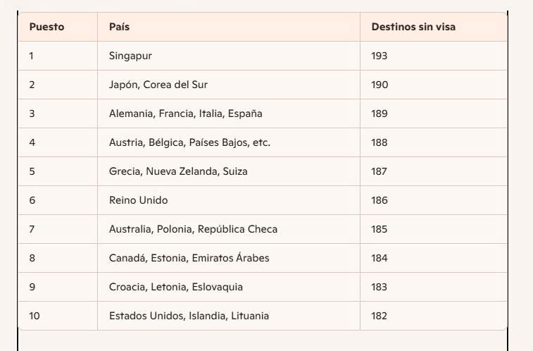Click the 186 value for Reino Unido

coord(434,200)
